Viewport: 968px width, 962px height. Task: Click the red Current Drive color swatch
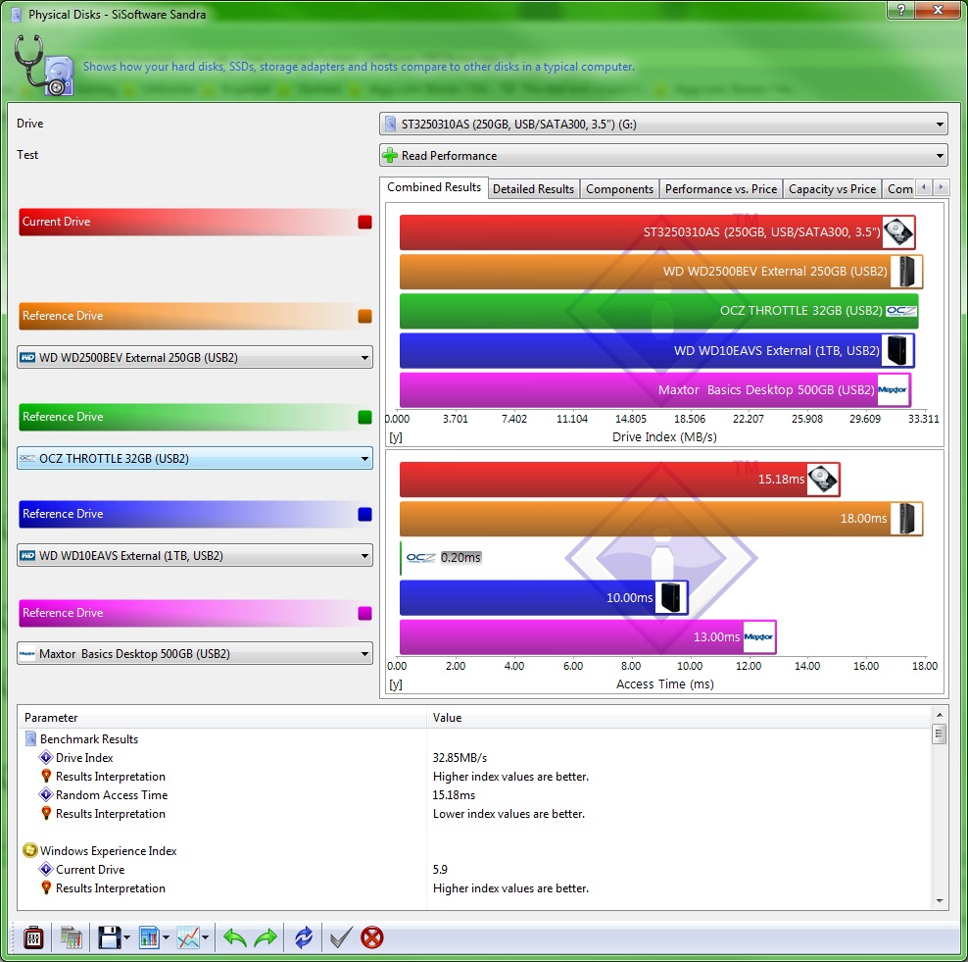(x=364, y=222)
